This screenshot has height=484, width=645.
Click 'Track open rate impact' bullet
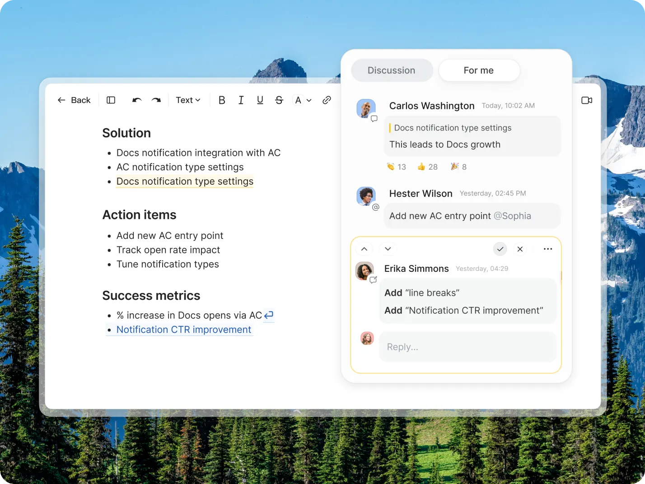click(x=168, y=250)
